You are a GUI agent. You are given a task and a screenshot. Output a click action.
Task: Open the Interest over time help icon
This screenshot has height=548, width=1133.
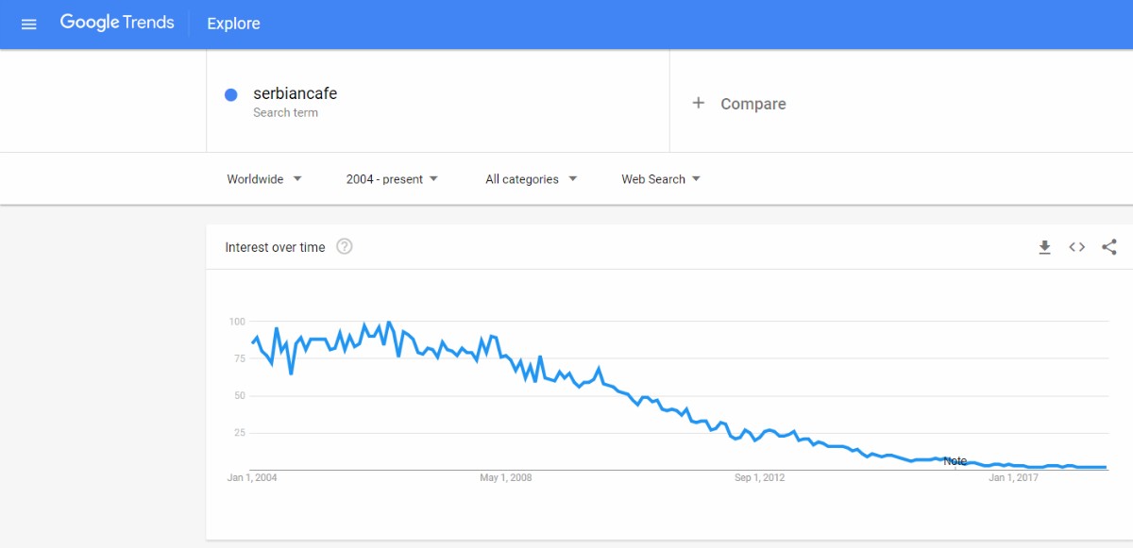345,247
